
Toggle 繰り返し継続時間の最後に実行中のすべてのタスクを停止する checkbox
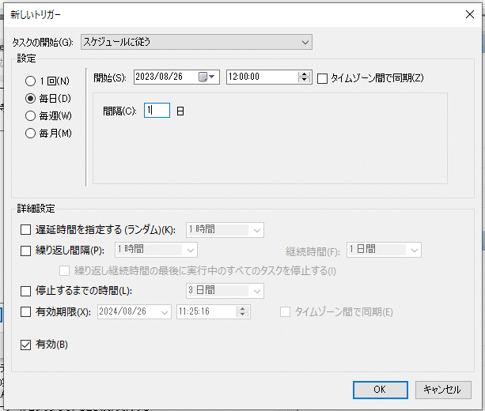click(x=64, y=271)
